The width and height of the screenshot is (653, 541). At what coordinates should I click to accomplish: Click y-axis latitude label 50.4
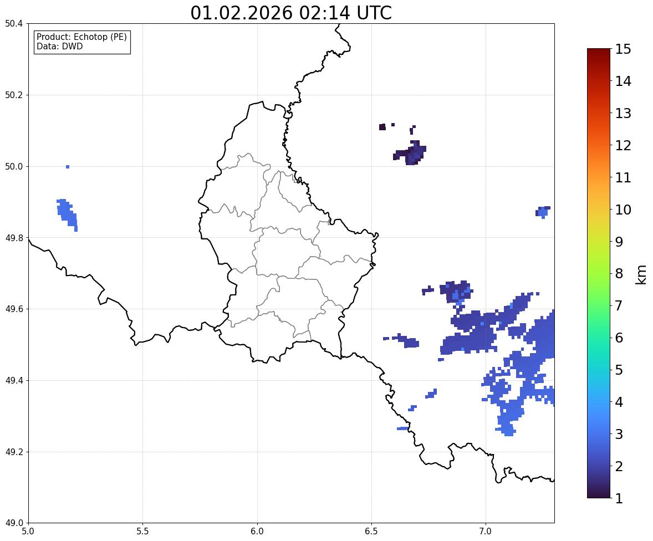(x=14, y=24)
